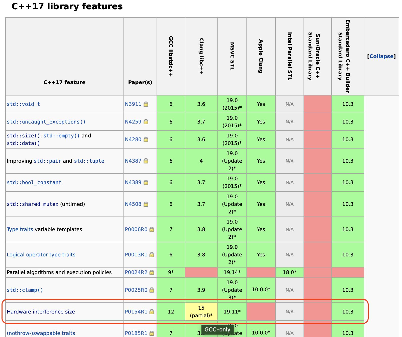This screenshot has height=337, width=402.
Task: Click lock icon beside N4389 paper
Action: pos(146,182)
